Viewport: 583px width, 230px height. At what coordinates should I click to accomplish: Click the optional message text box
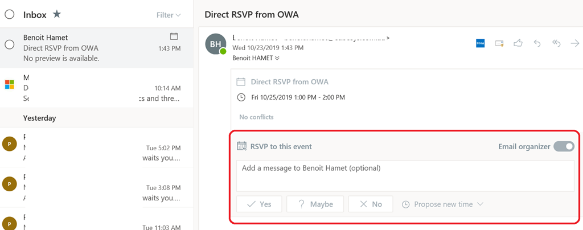pos(405,175)
